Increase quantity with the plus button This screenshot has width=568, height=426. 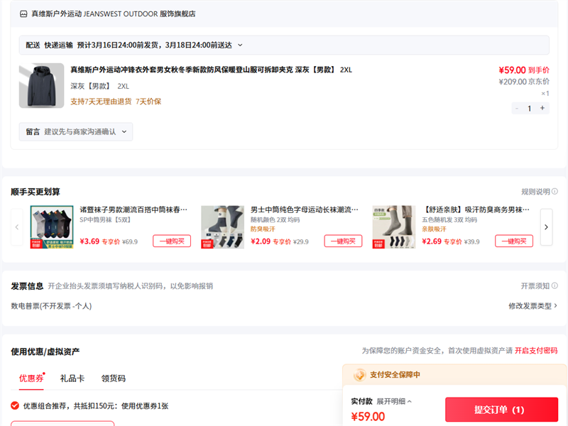tap(542, 108)
